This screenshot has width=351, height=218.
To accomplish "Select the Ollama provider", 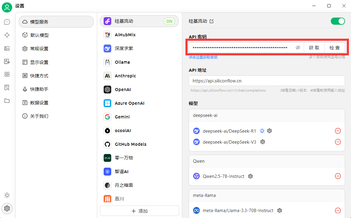I will (139, 62).
